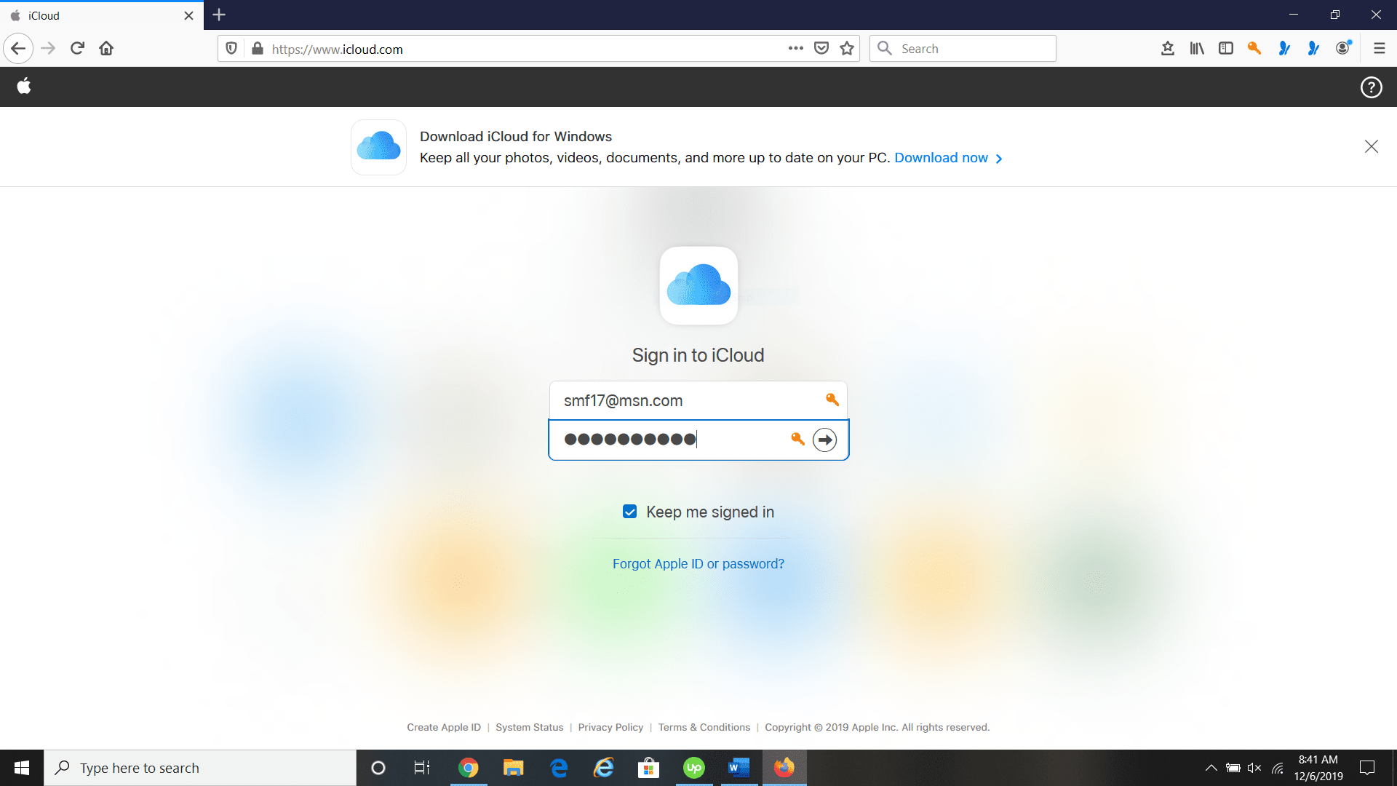
Task: Click the Download now link
Action: pos(948,158)
